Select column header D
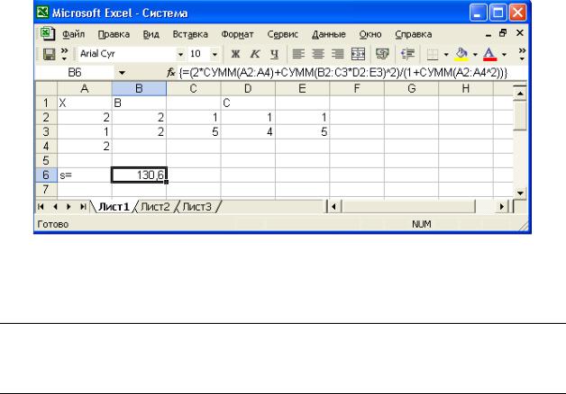Image resolution: width=566 pixels, height=394 pixels. coord(248,88)
